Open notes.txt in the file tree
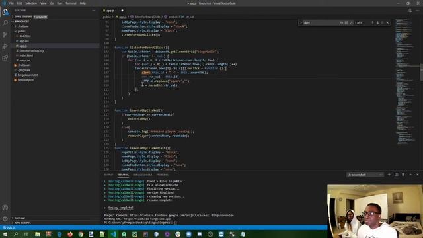The width and height of the screenshot is (423, 238). click(25, 60)
